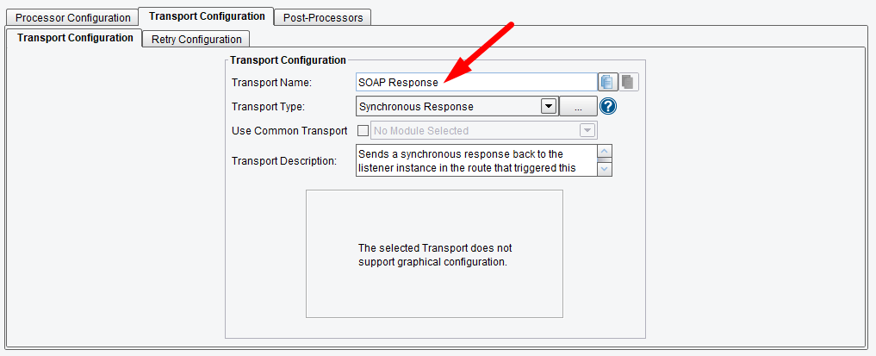This screenshot has width=876, height=356.
Task: Click the Transport Name text field
Action: 475,82
